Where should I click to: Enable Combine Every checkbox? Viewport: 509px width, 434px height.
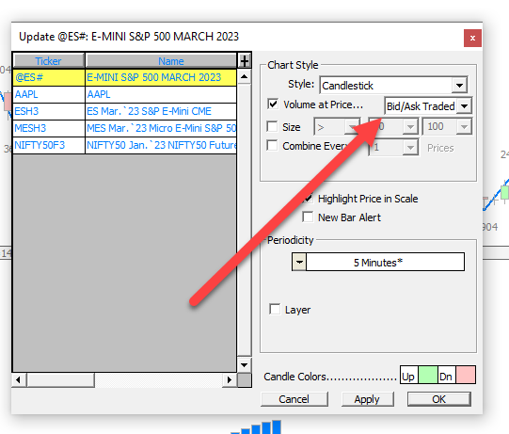tap(272, 146)
